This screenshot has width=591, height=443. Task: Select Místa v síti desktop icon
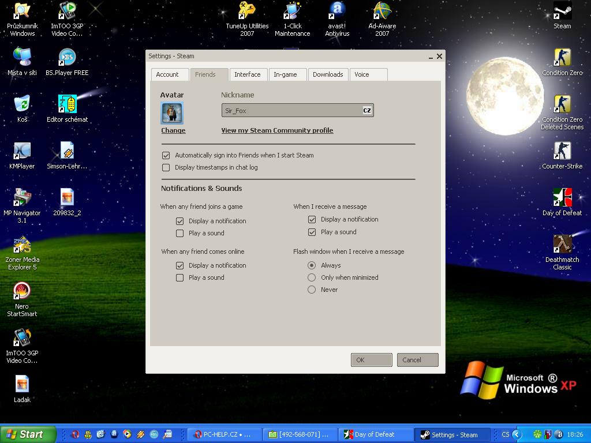click(23, 62)
